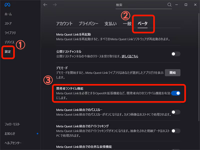The height and width of the screenshot is (150, 200).
Task: Click the 検索 search input field
Action: (x=140, y=5)
